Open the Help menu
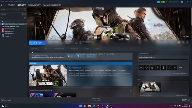 20,2
